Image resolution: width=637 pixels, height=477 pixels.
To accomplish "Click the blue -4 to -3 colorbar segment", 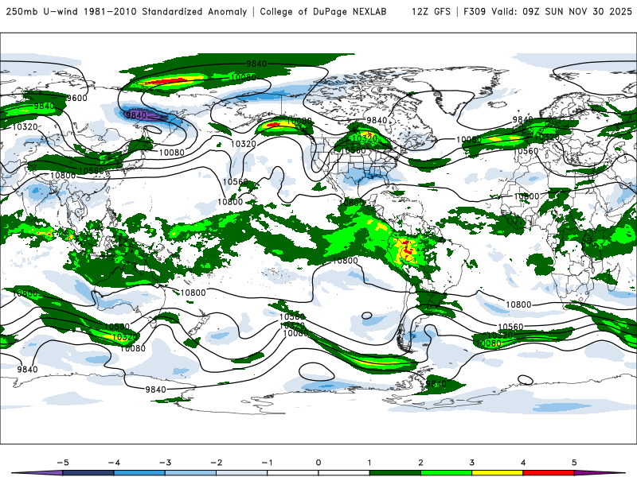I will point(139,473).
